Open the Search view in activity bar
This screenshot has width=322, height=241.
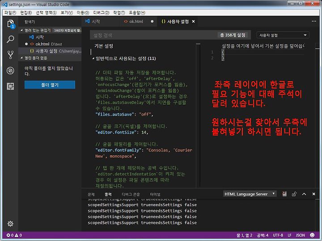tap(10, 39)
